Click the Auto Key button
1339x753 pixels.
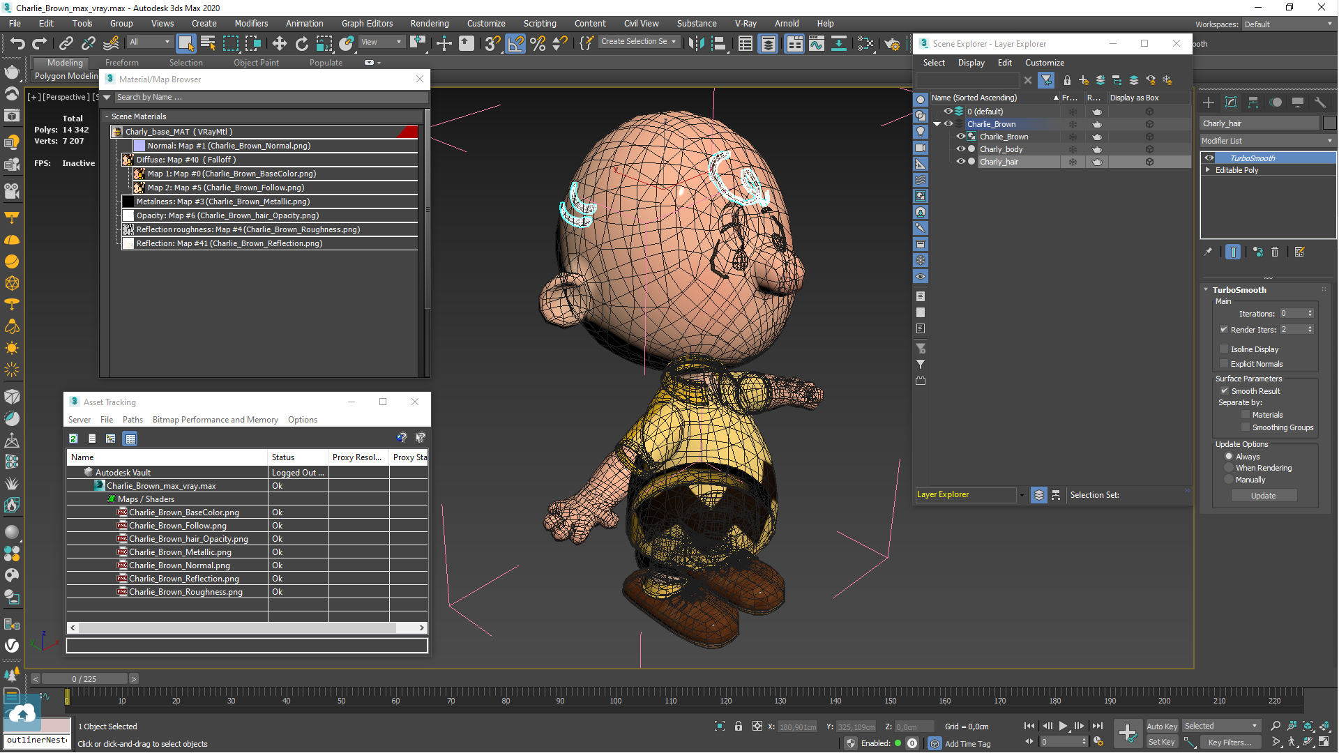point(1162,727)
